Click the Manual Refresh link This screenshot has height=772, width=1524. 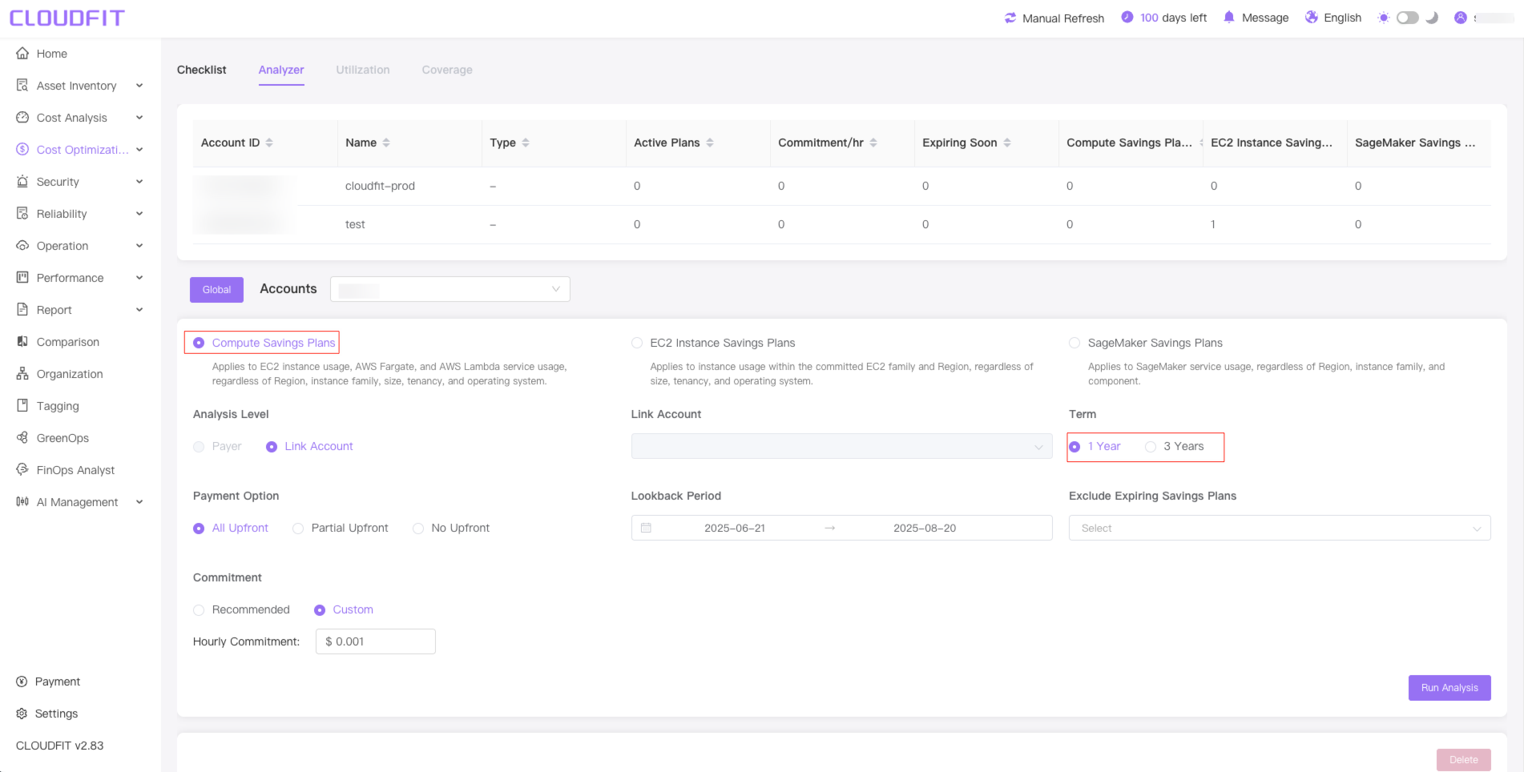(x=1063, y=18)
